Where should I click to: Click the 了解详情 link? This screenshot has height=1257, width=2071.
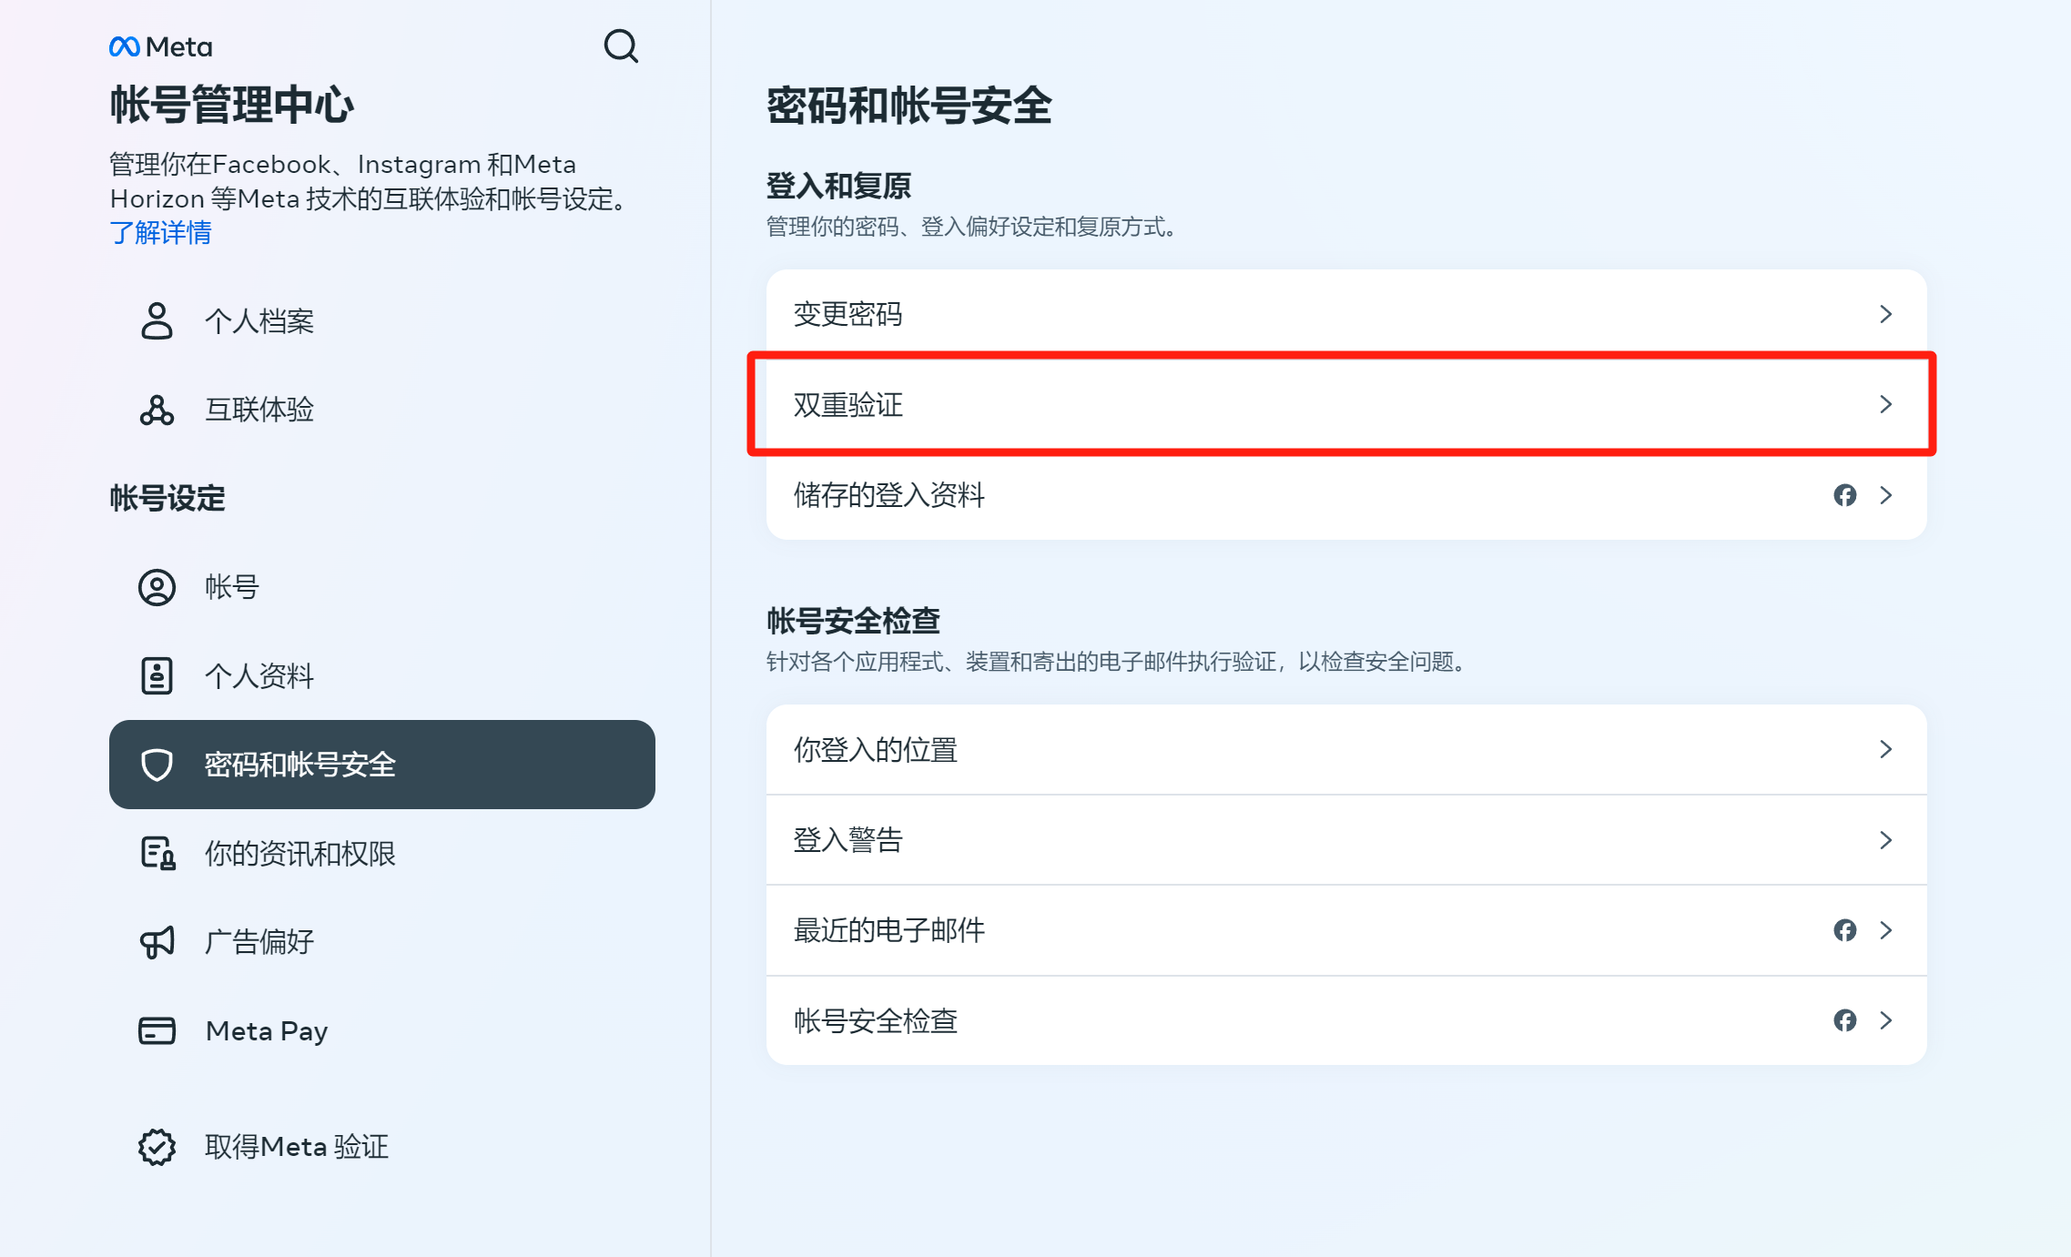pyautogui.click(x=160, y=233)
